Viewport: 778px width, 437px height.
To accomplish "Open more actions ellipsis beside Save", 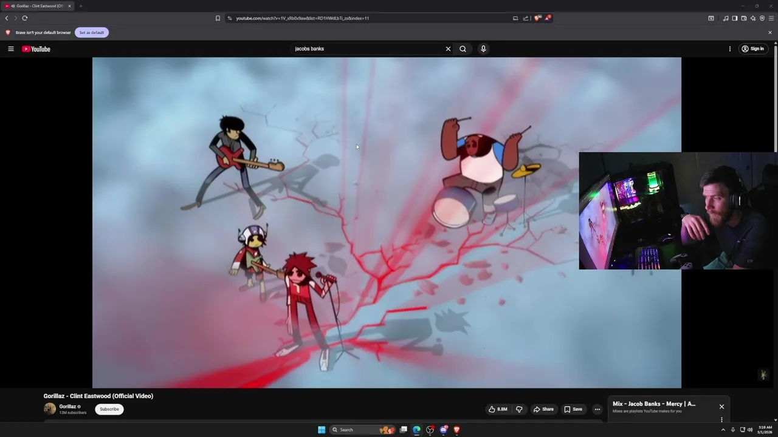I will [597, 409].
